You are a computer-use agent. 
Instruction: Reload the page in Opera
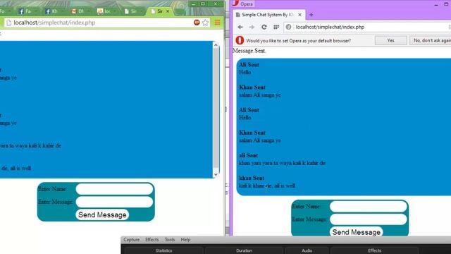coord(264,27)
